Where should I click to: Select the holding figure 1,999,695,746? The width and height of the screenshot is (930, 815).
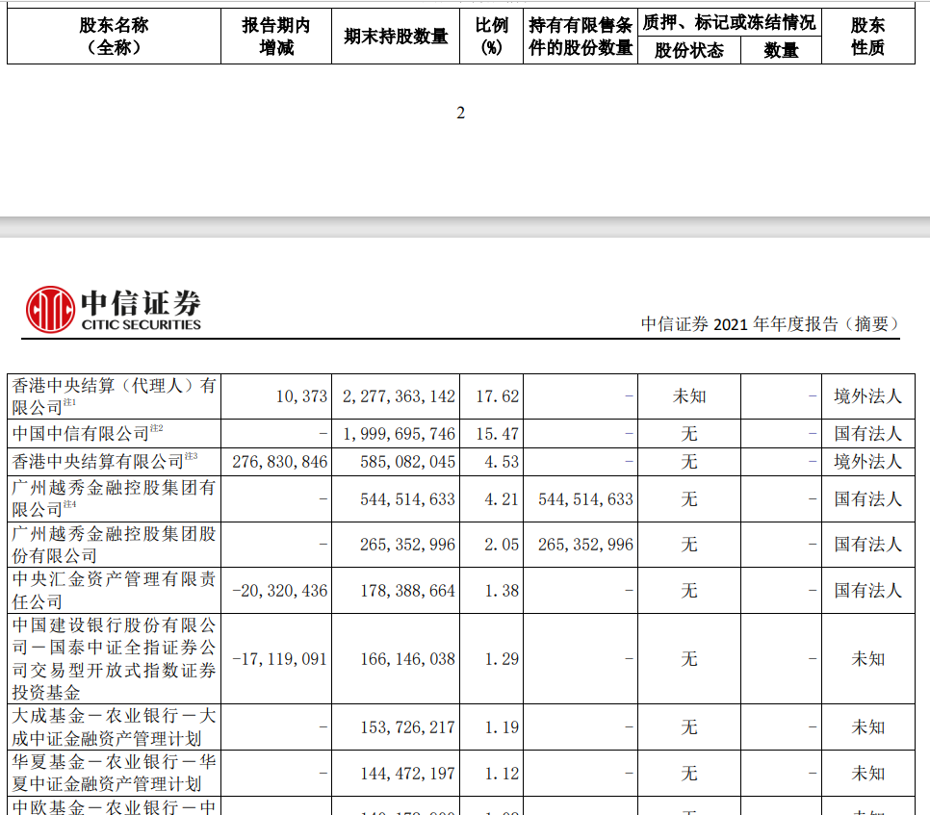point(399,434)
